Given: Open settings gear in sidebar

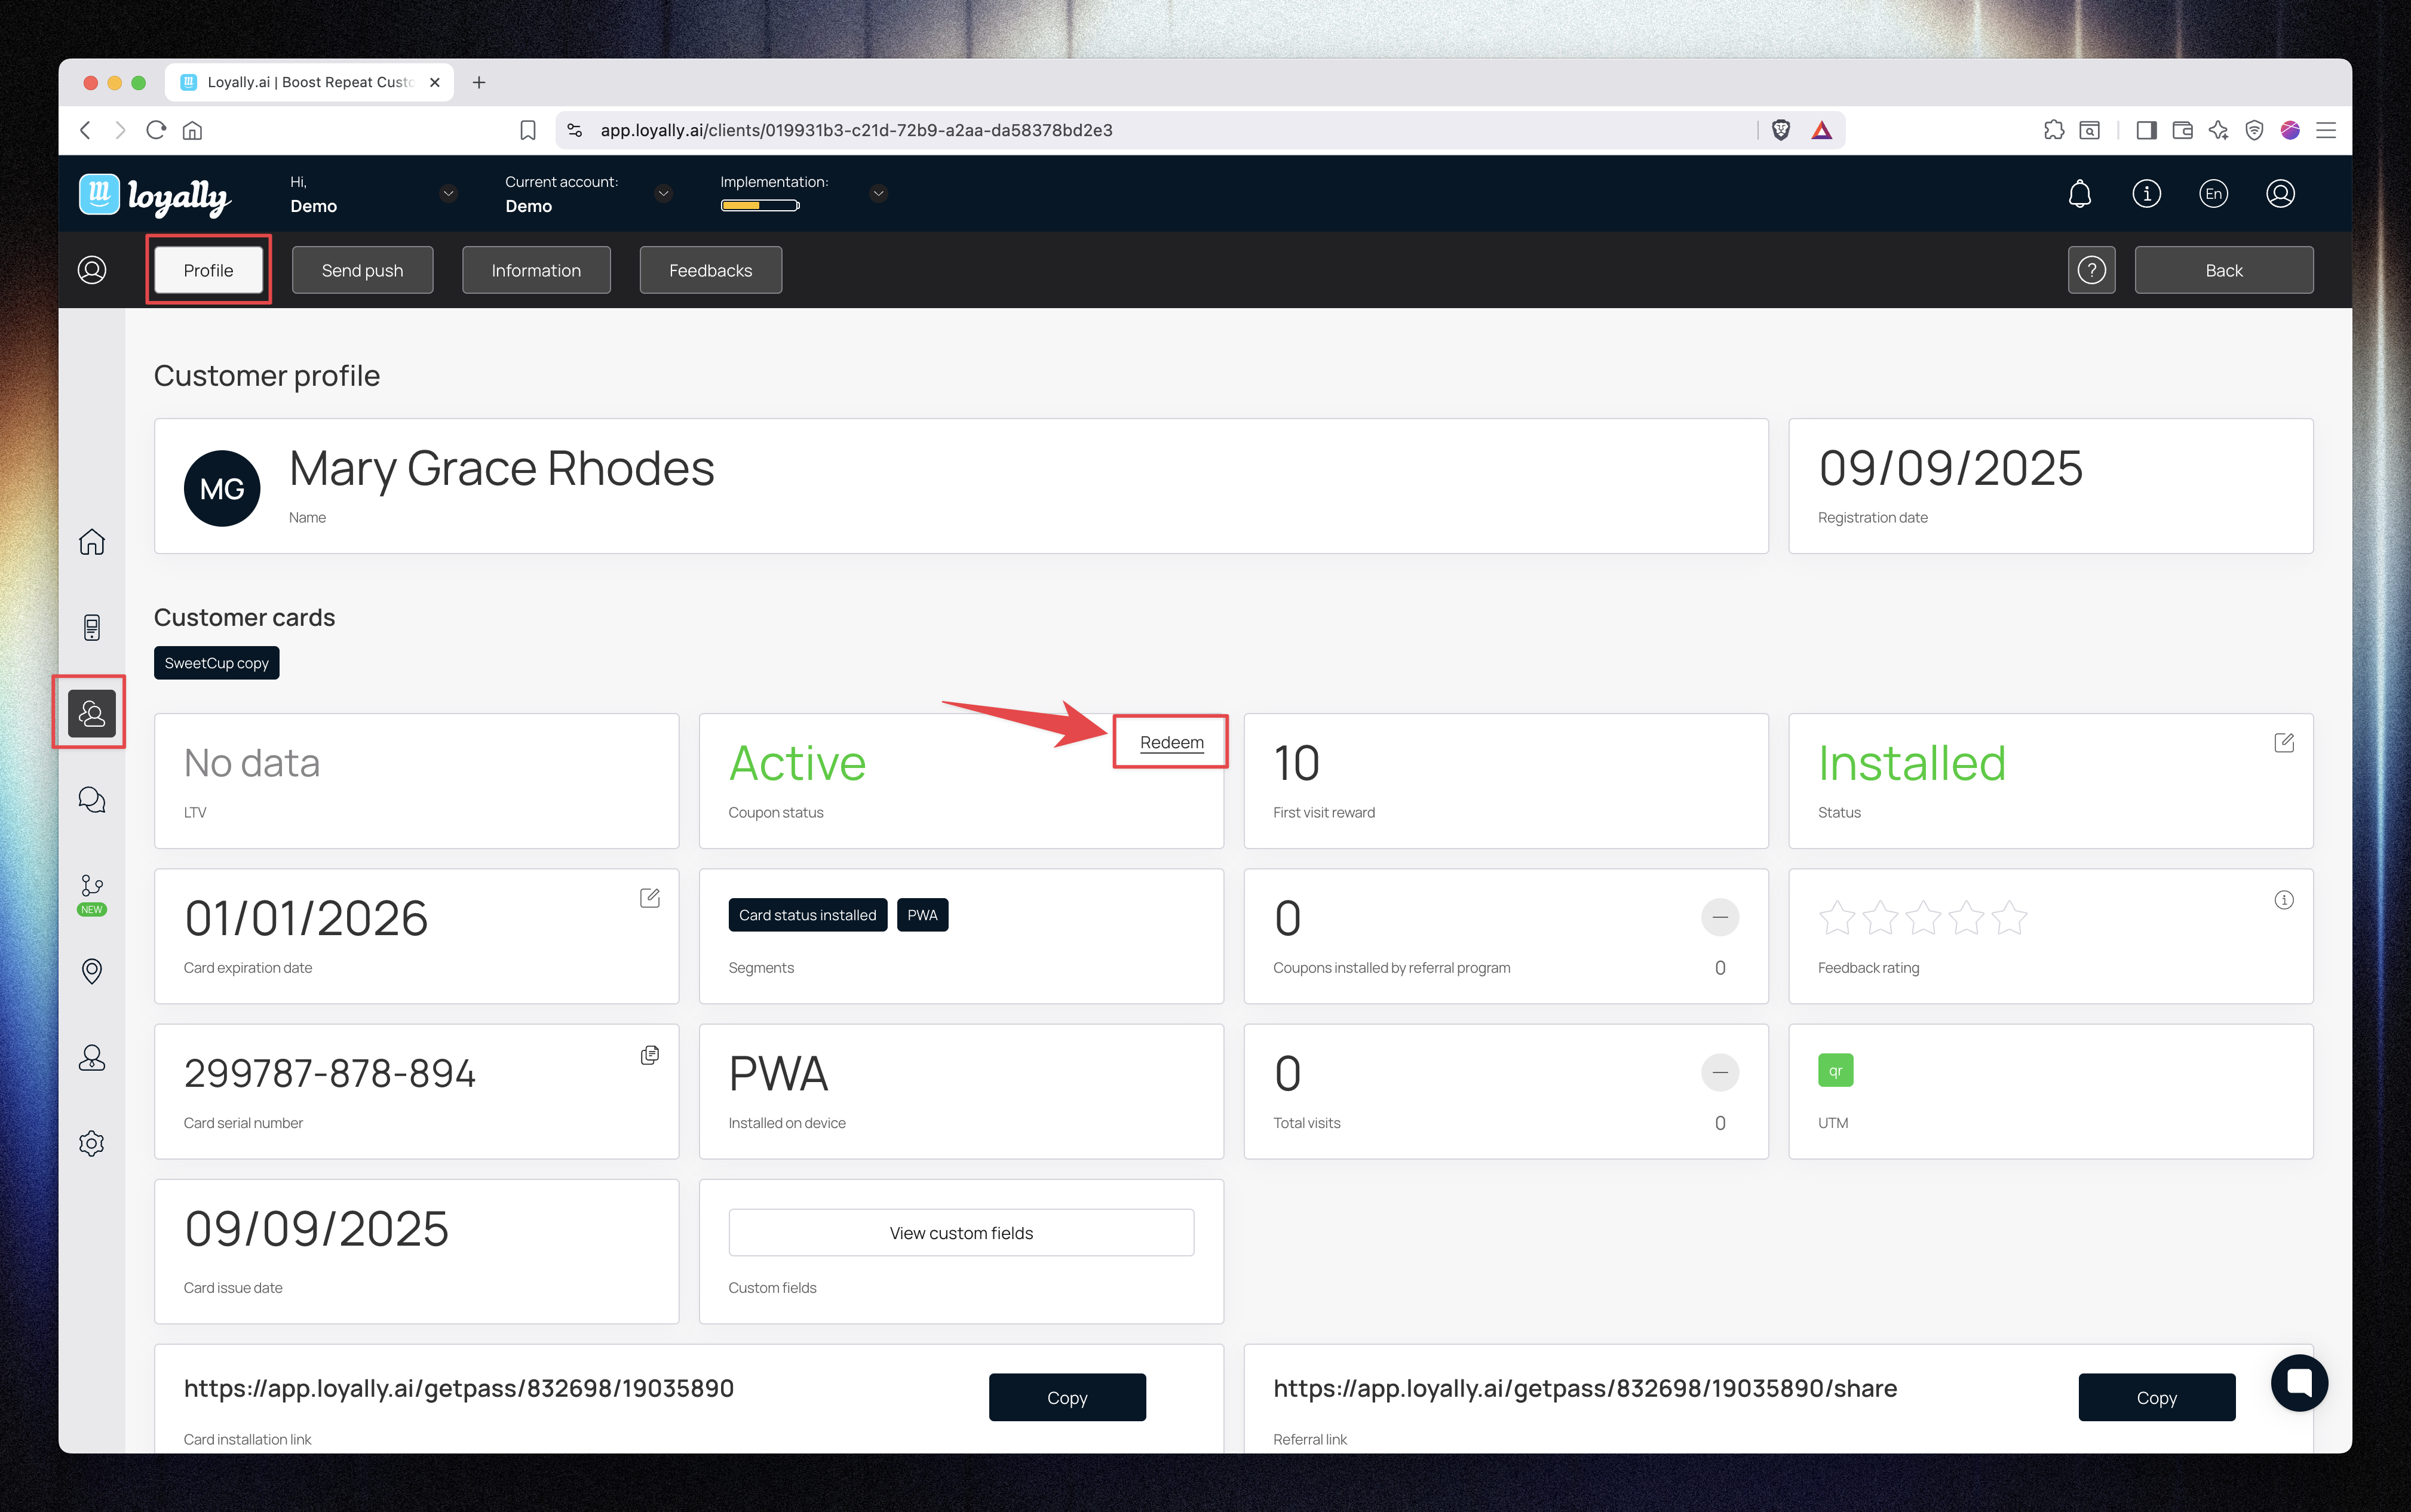Looking at the screenshot, I should 92,1143.
